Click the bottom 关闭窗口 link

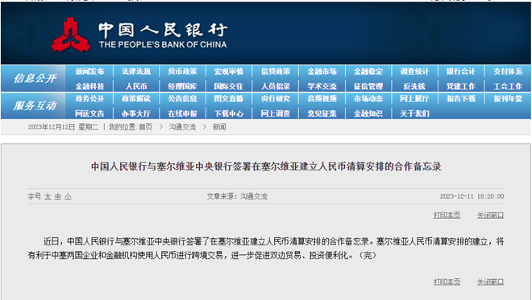(x=490, y=282)
